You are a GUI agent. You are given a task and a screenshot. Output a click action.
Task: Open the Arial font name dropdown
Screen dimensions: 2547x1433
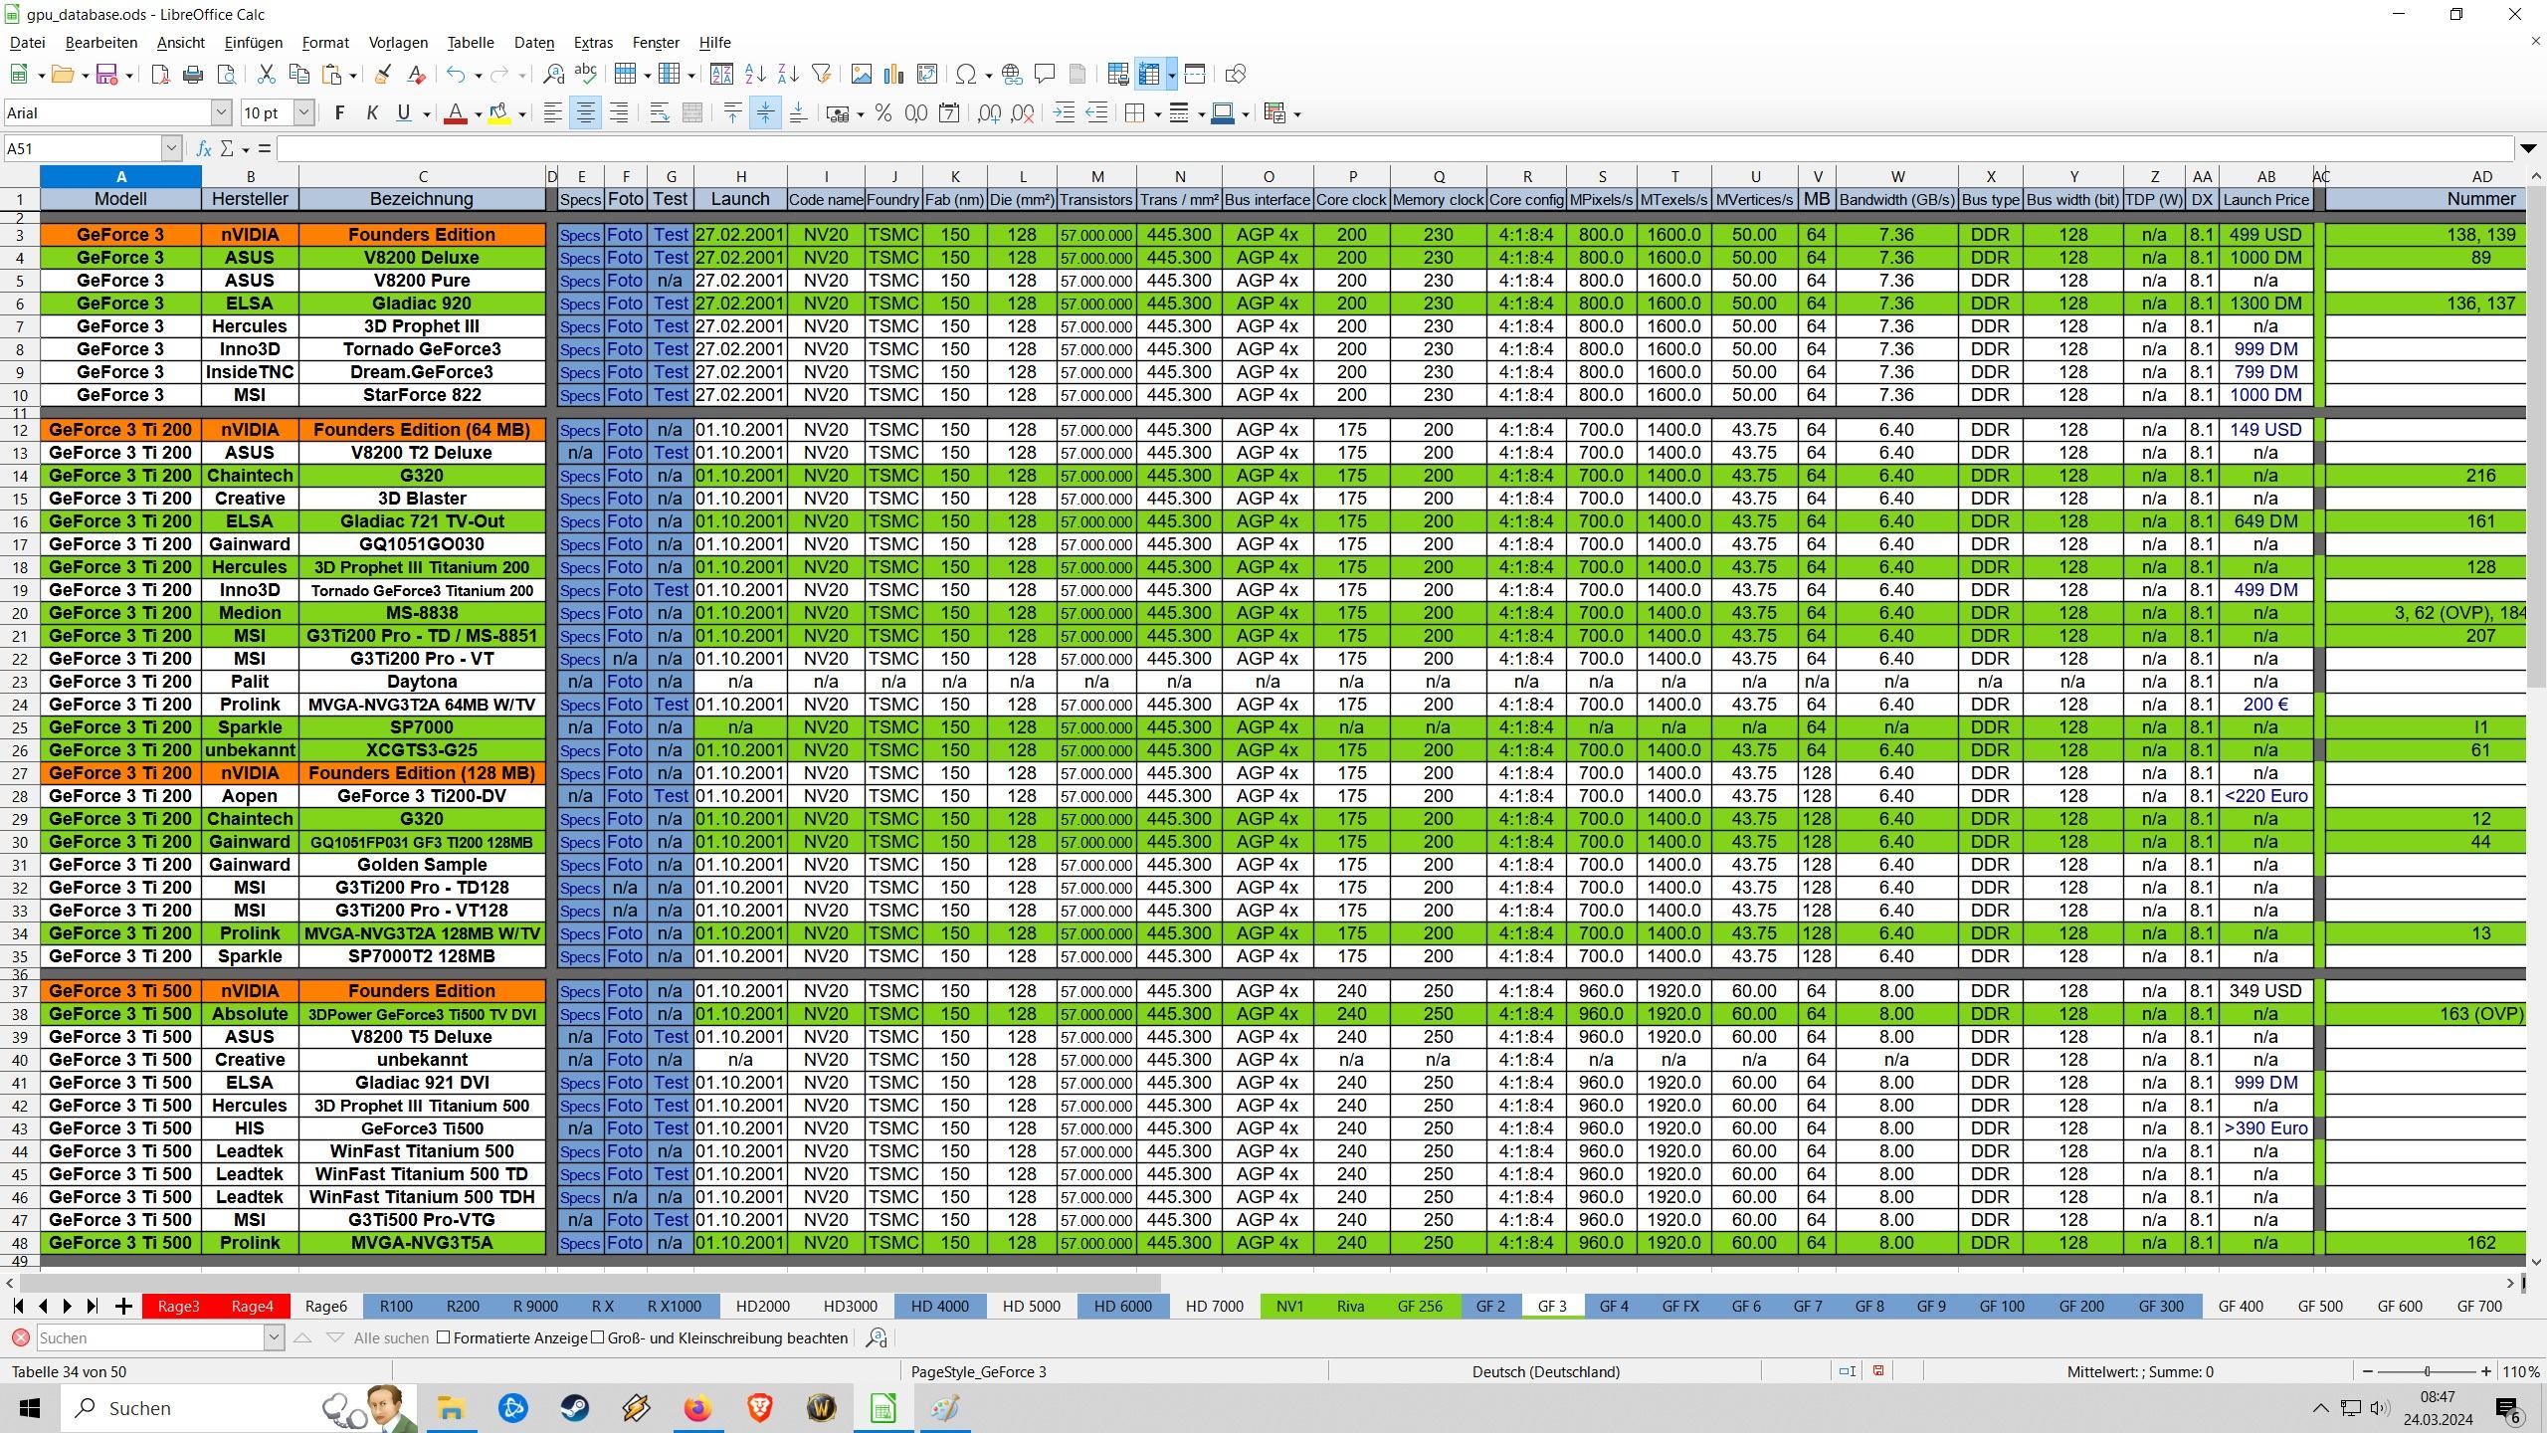click(x=222, y=113)
